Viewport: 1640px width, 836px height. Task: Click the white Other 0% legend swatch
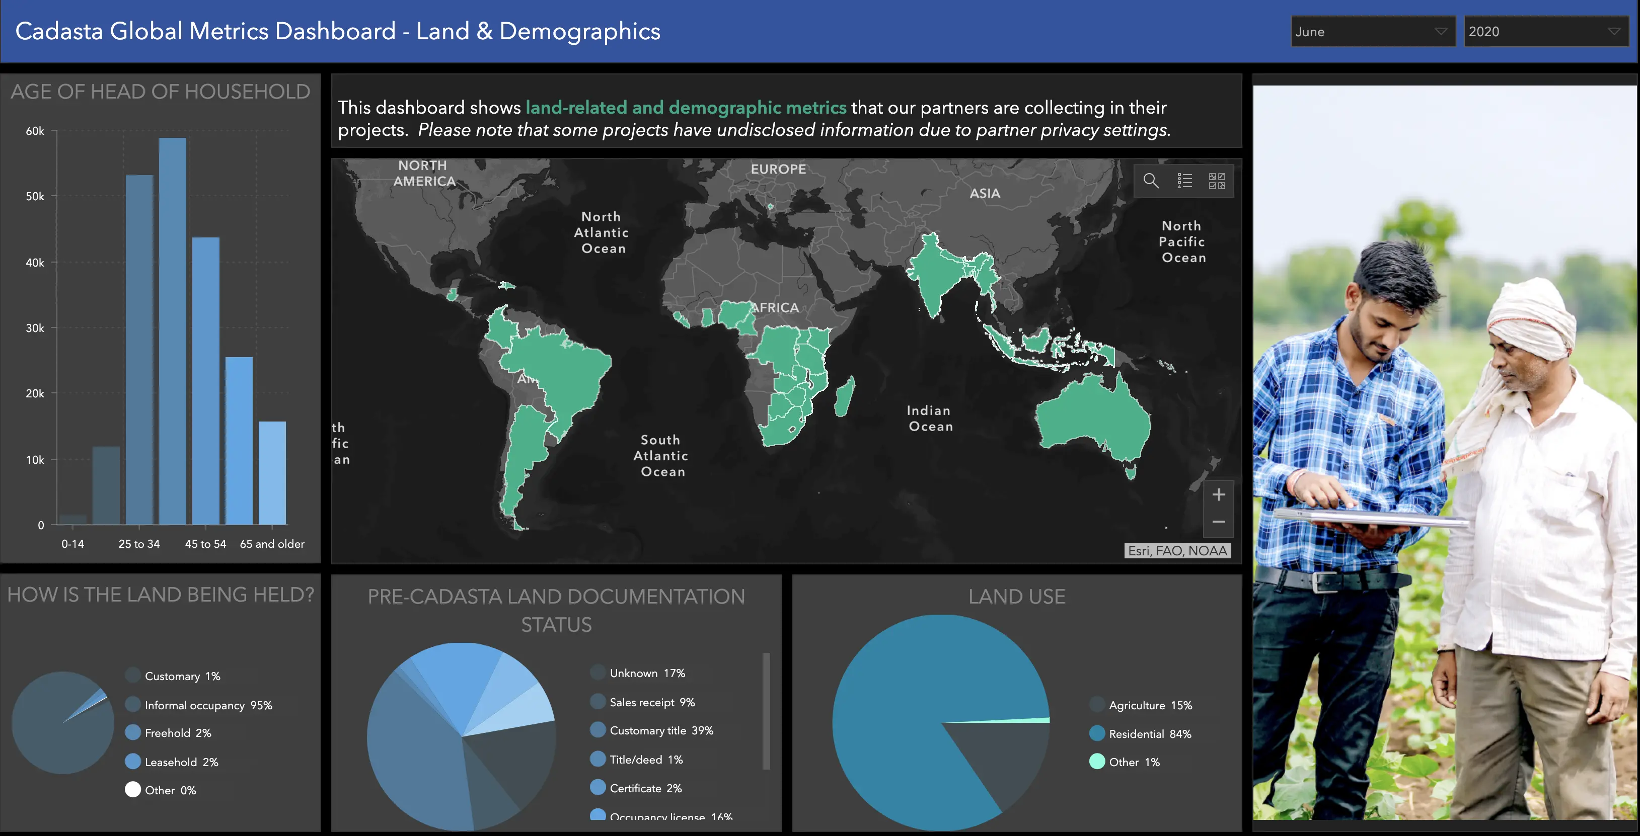[x=132, y=790]
